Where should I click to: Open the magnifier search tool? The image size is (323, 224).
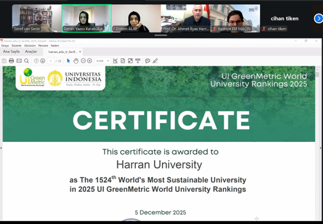26,61
